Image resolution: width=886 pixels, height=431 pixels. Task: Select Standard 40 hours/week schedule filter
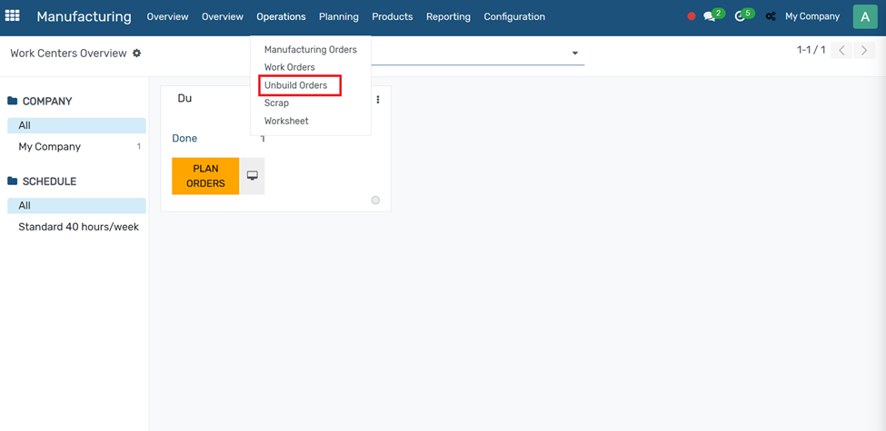point(78,227)
